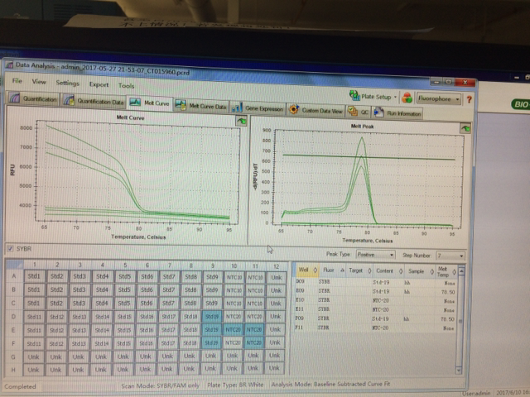Image resolution: width=530 pixels, height=397 pixels.
Task: Open the File menu
Action: (x=17, y=81)
